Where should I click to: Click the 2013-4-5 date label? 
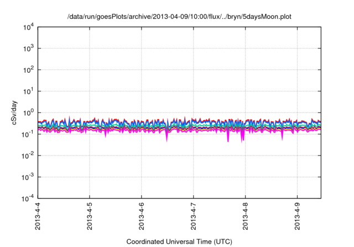(90, 216)
